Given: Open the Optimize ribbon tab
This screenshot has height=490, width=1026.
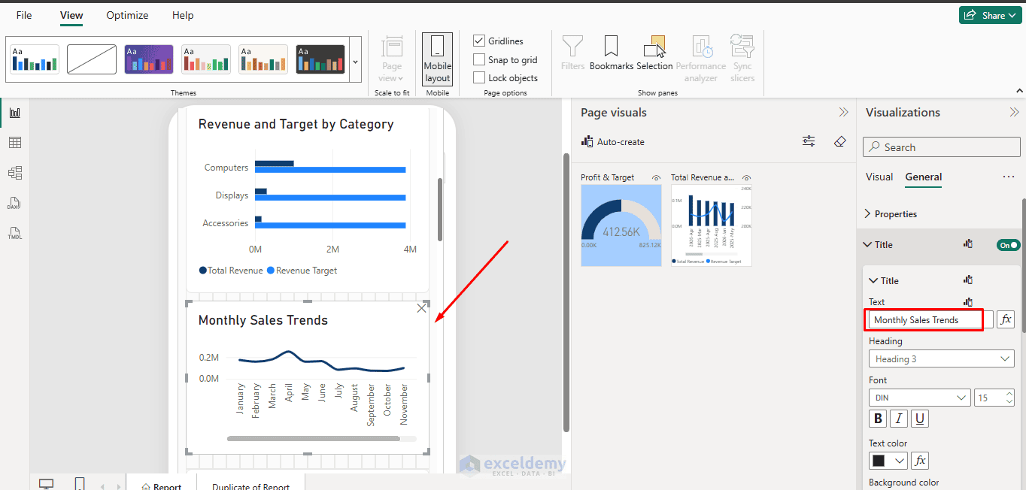Looking at the screenshot, I should click(127, 15).
